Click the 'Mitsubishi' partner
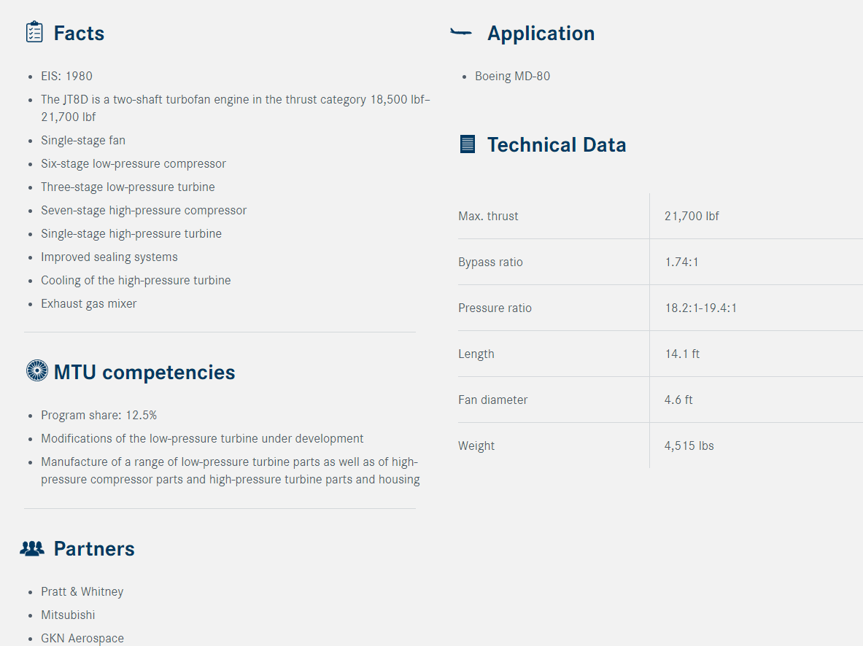863x646 pixels. pyautogui.click(x=68, y=615)
